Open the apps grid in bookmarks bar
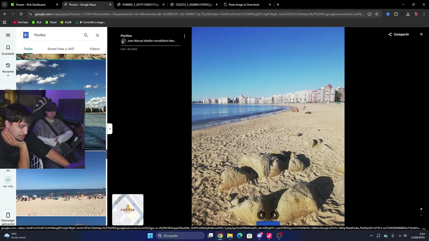This screenshot has width=429, height=241. (x=4, y=22)
